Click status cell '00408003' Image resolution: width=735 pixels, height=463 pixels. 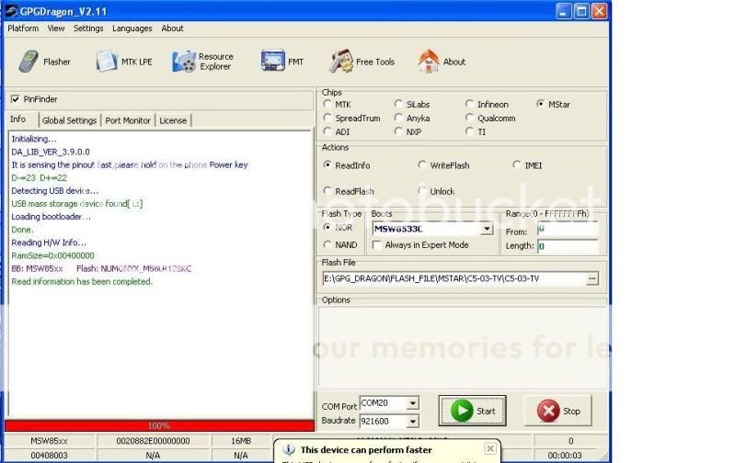click(x=50, y=455)
